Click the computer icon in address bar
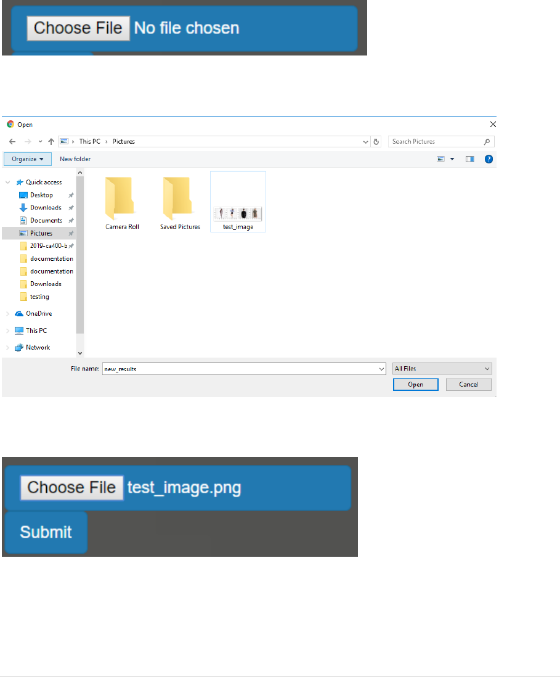The image size is (560, 677). pos(64,141)
